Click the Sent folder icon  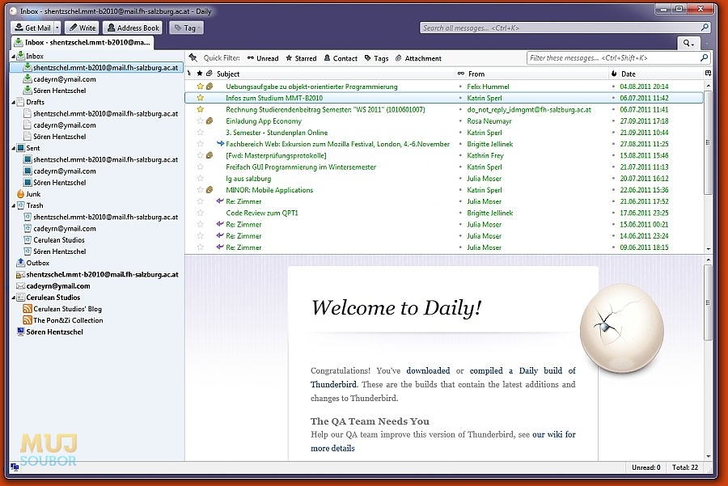click(20, 148)
